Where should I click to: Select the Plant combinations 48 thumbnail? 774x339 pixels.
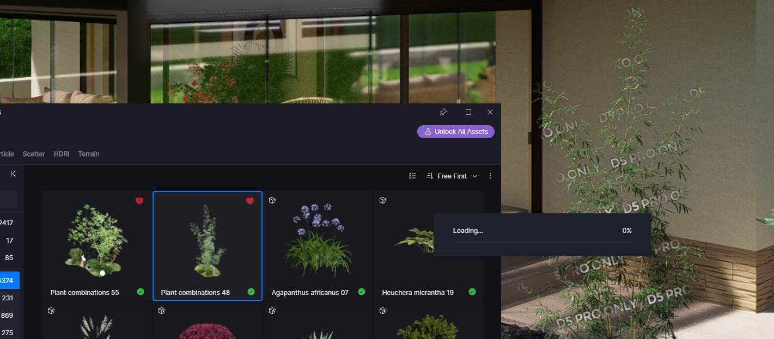pyautogui.click(x=208, y=245)
